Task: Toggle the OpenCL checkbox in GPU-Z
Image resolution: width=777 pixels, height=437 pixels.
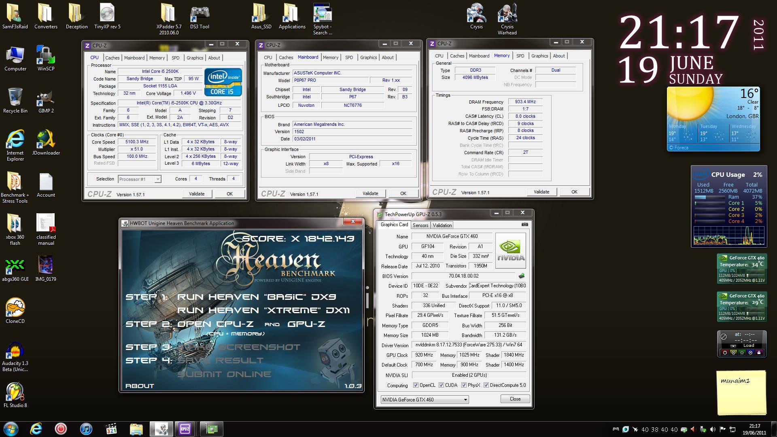Action: pyautogui.click(x=416, y=385)
